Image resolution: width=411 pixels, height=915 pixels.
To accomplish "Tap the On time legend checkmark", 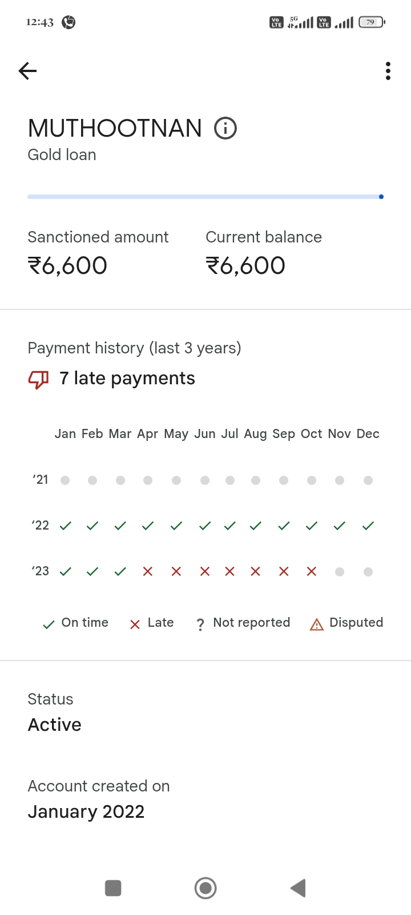I will pos(49,624).
